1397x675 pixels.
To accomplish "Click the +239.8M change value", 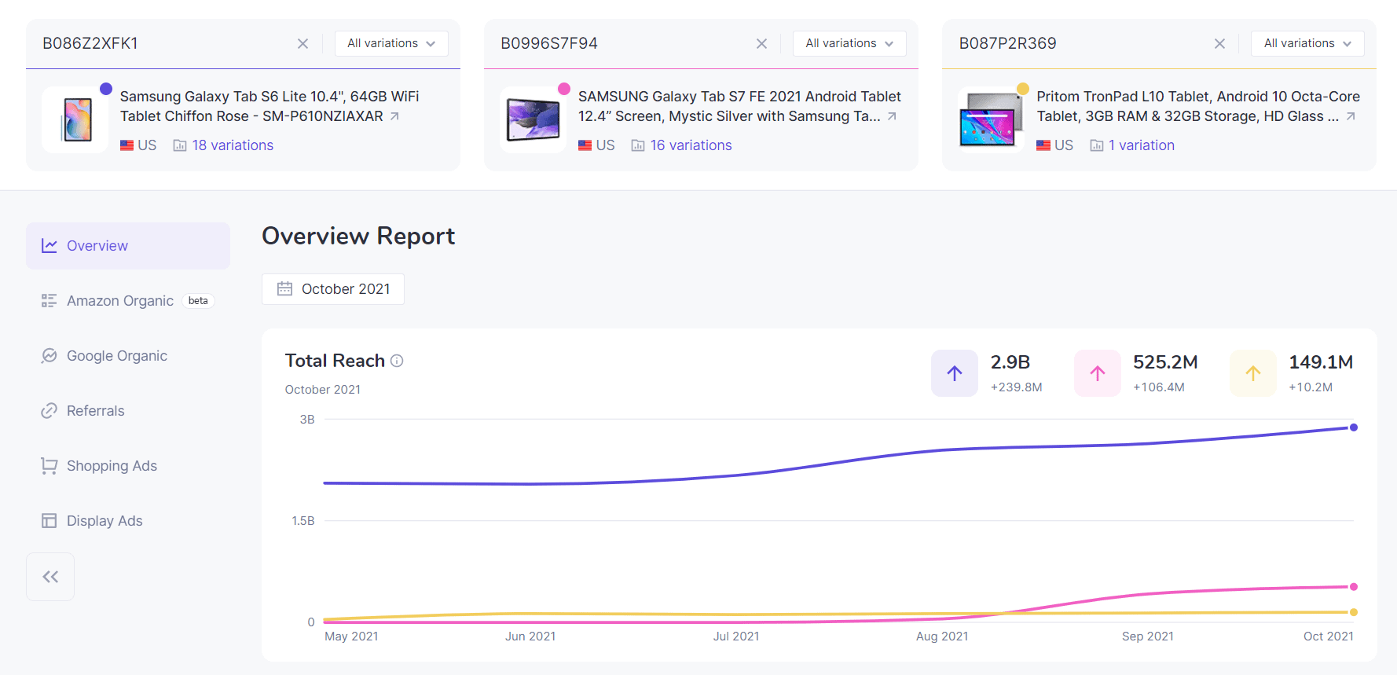I will coord(1016,387).
